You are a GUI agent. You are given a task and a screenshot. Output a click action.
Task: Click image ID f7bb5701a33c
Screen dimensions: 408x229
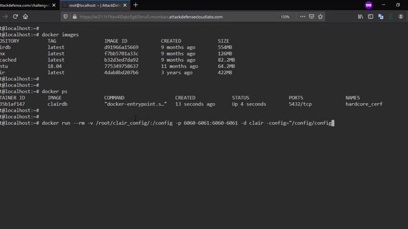click(x=121, y=53)
